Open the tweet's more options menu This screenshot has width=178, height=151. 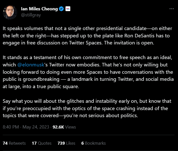pyautogui.click(x=171, y=9)
